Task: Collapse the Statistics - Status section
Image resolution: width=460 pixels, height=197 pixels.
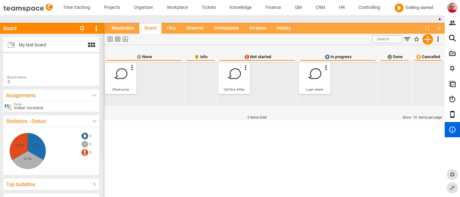Action: point(94,121)
